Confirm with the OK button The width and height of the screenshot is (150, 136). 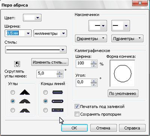[x=74, y=128]
